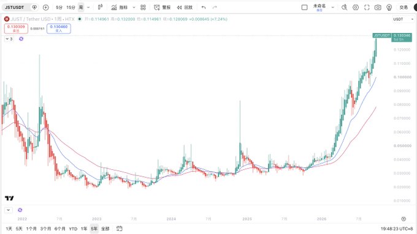Image resolution: width=417 pixels, height=234 pixels.
Task: Click the JSTUSDT price label on the axis
Action: click(x=381, y=35)
